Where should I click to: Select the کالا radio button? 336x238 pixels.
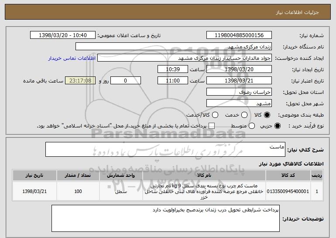pyautogui.click(x=267, y=115)
